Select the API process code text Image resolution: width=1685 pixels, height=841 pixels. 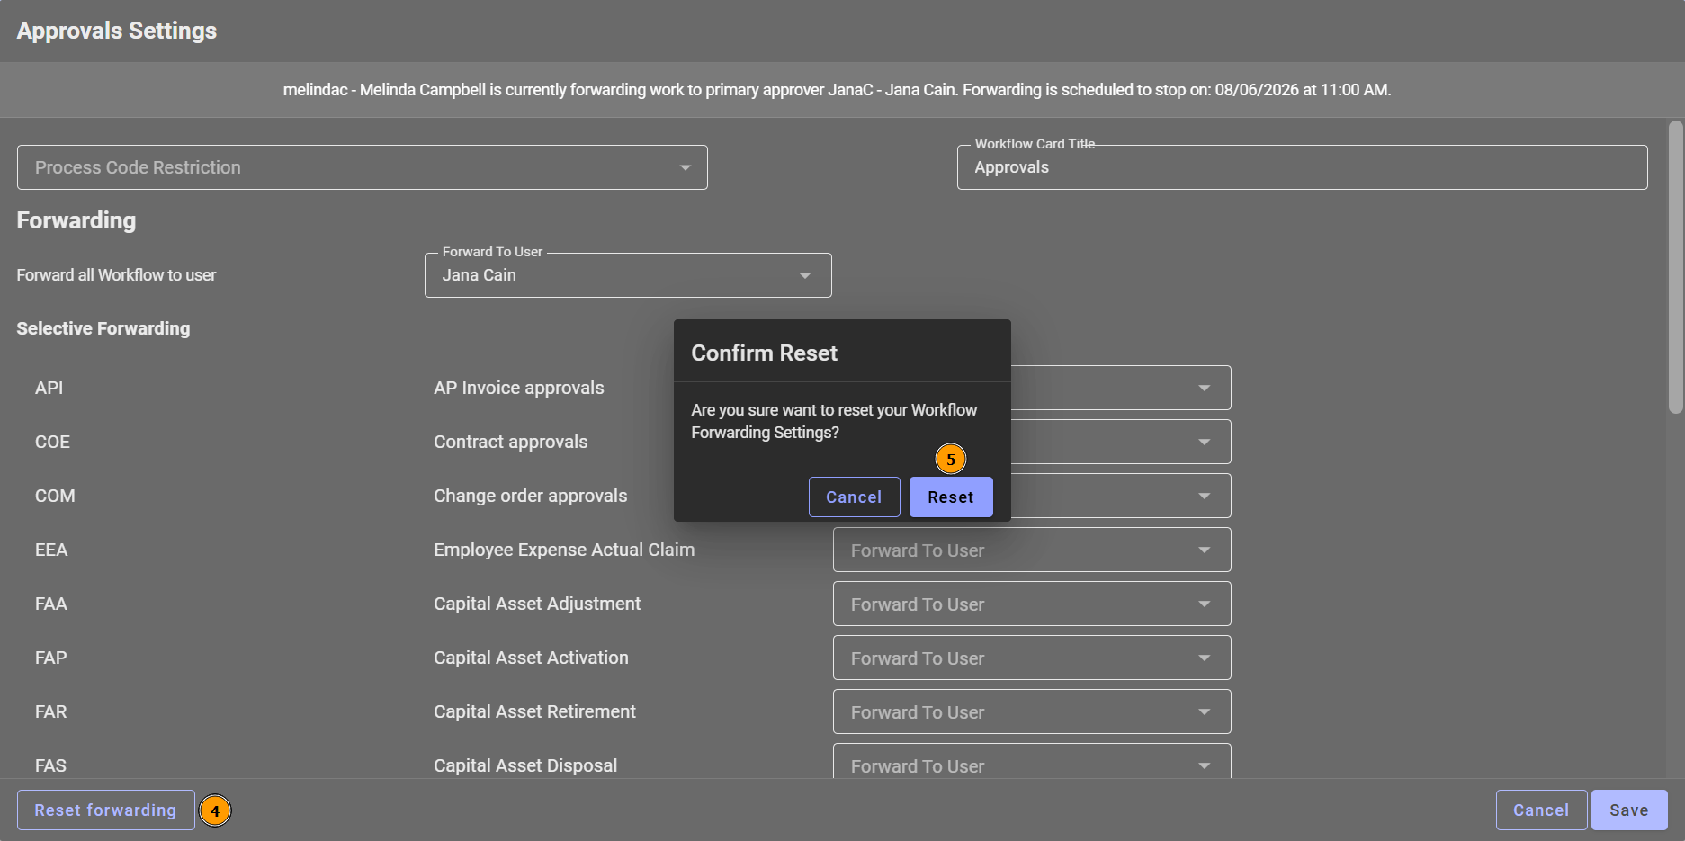point(49,388)
